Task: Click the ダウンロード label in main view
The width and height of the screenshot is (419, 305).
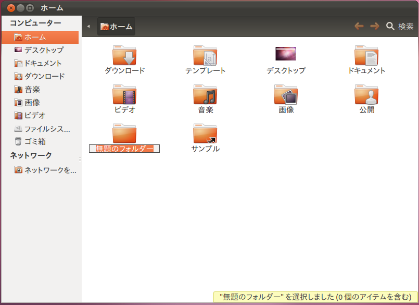Action: click(124, 71)
